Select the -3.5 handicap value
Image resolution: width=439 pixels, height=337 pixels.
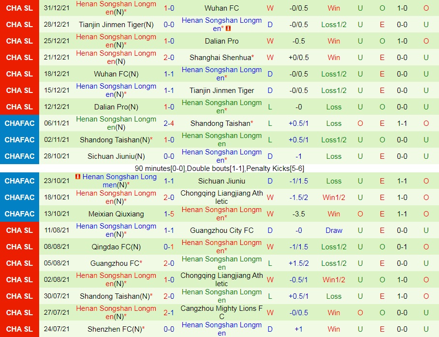299,214
